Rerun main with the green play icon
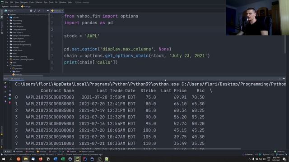The width and height of the screenshot is (289, 162). coord(5,83)
